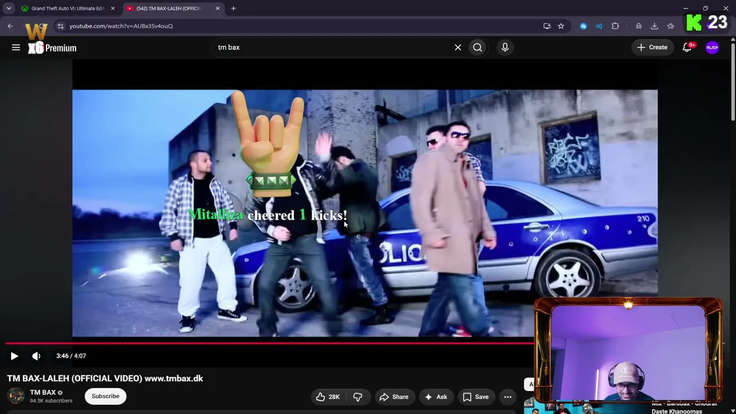Open the account avatar menu
This screenshot has height=414, width=736.
(x=712, y=48)
